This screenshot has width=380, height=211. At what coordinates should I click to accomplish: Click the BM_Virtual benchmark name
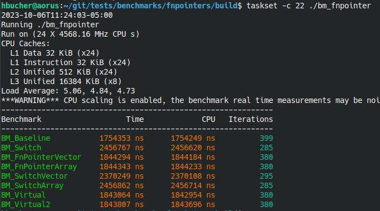click(23, 195)
